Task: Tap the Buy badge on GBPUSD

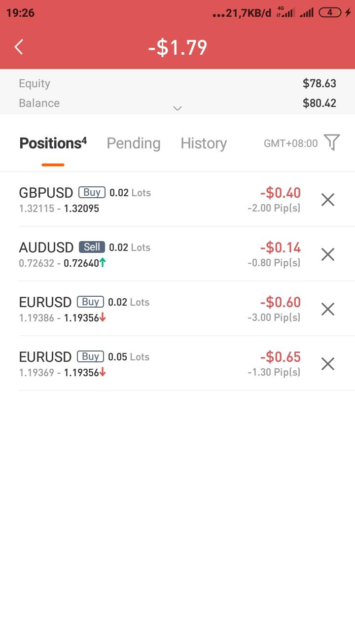Action: point(92,192)
